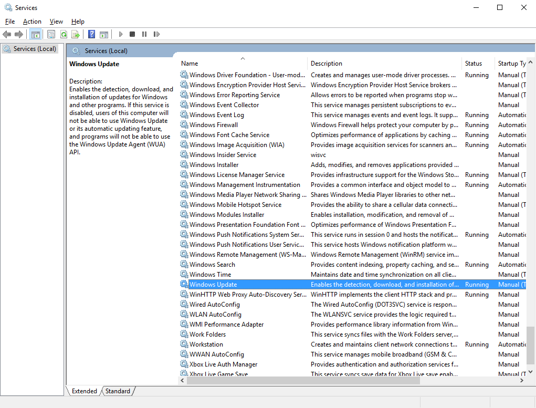Open Properties via the toolbar icon
Viewport: 536px width, 408px height.
[51, 34]
